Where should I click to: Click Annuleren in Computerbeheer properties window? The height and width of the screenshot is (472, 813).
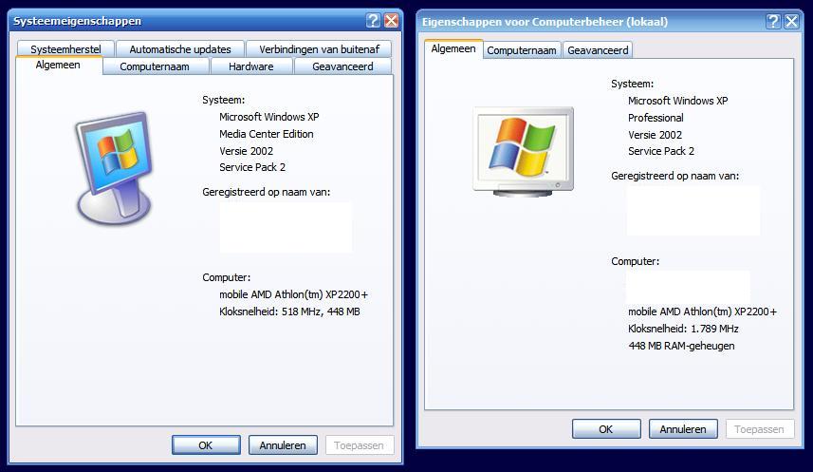pyautogui.click(x=683, y=429)
